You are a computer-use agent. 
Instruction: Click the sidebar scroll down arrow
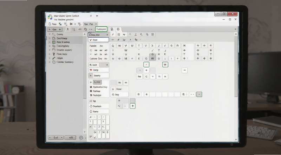coord(85,132)
